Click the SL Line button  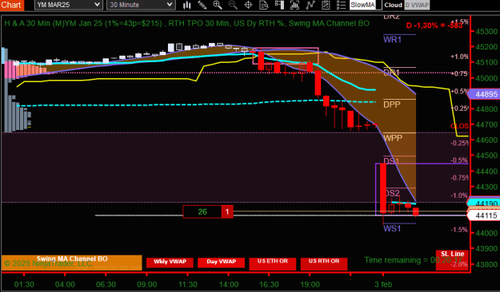click(452, 260)
